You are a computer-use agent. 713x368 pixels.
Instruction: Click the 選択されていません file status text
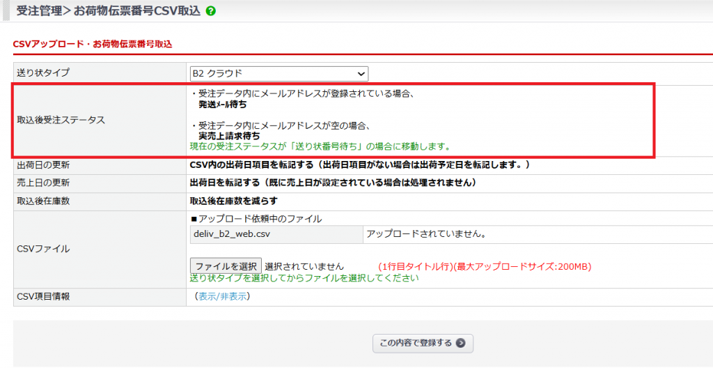click(x=304, y=266)
